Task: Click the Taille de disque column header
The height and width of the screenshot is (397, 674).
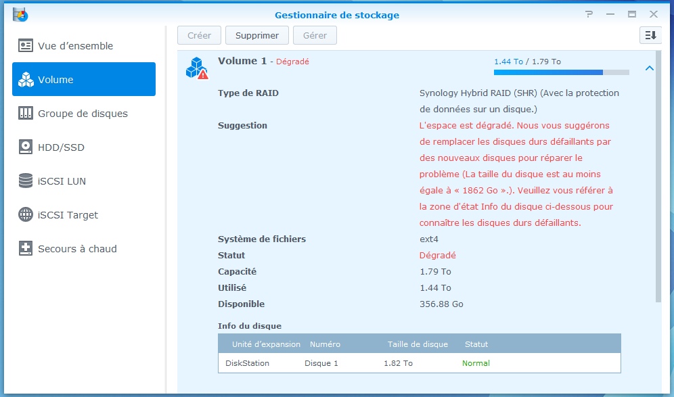Action: point(418,344)
